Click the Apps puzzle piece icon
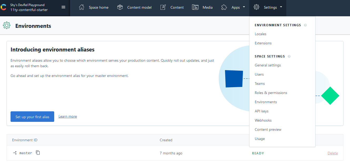 coord(224,7)
